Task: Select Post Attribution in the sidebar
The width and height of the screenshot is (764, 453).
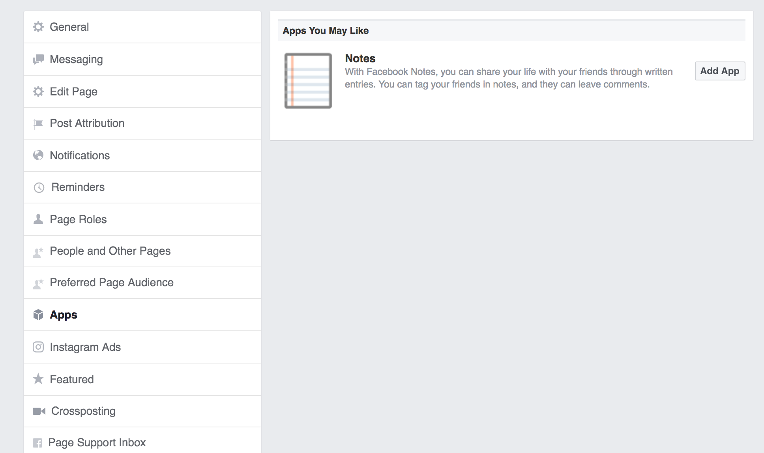Action: tap(142, 123)
